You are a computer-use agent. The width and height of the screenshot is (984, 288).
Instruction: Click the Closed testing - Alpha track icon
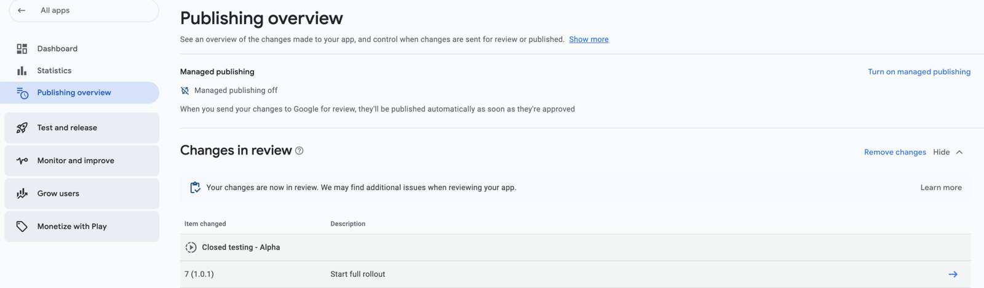[x=191, y=247]
